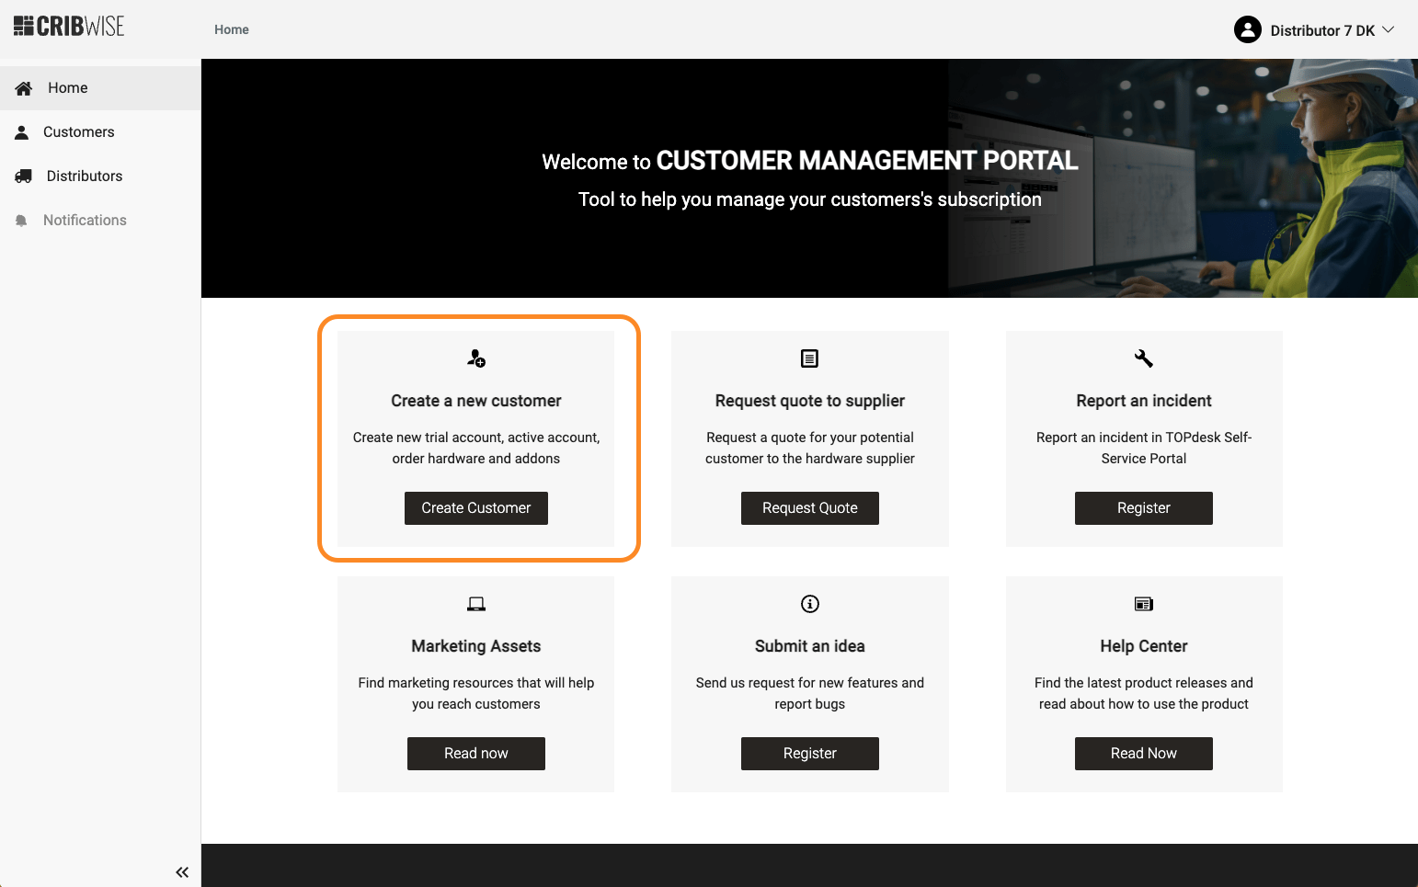Click the Home breadcrumb in header
The height and width of the screenshot is (887, 1418).
(x=232, y=29)
